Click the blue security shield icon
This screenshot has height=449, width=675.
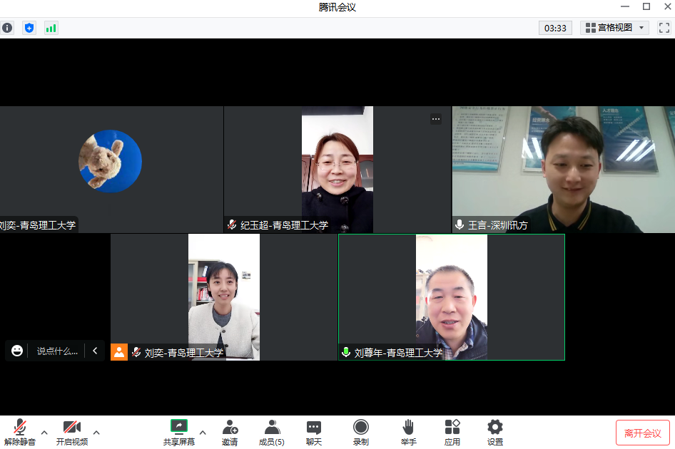(x=29, y=28)
